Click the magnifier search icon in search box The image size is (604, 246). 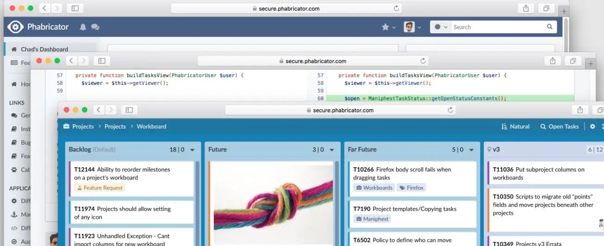[x=550, y=27]
